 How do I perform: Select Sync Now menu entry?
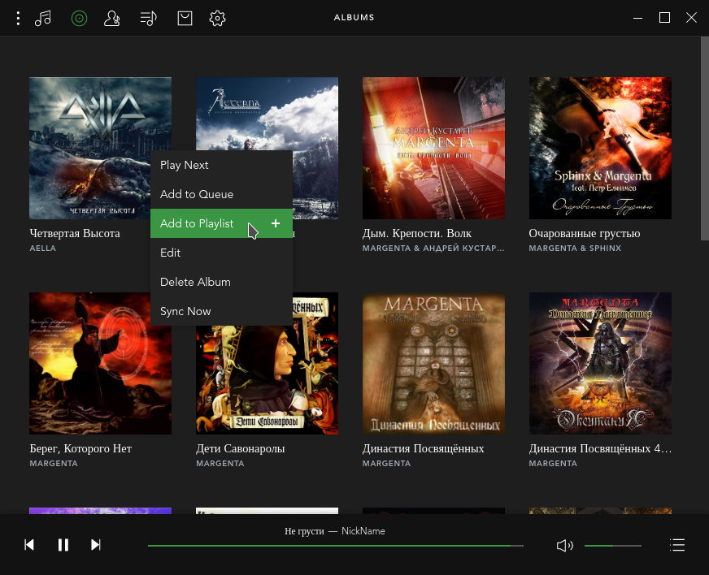click(x=221, y=311)
